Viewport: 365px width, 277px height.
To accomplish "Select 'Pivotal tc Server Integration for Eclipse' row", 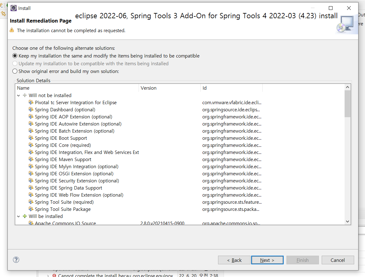I will tap(76, 103).
